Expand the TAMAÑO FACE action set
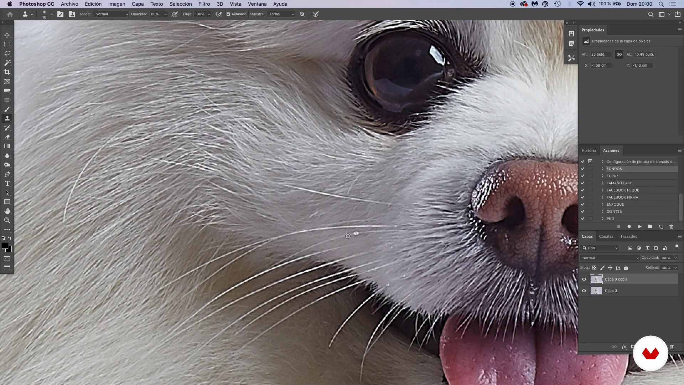This screenshot has width=684, height=385. (x=602, y=183)
